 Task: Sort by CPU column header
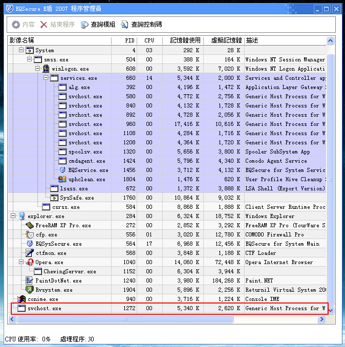point(149,40)
